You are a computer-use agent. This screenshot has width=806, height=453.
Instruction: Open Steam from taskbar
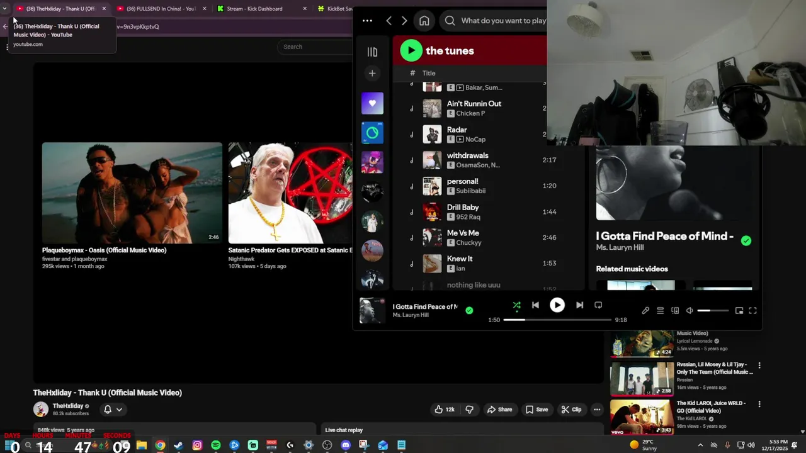(x=179, y=445)
